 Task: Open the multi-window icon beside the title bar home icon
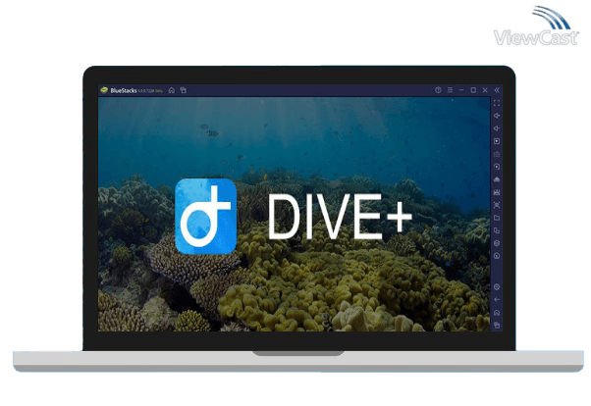[184, 90]
